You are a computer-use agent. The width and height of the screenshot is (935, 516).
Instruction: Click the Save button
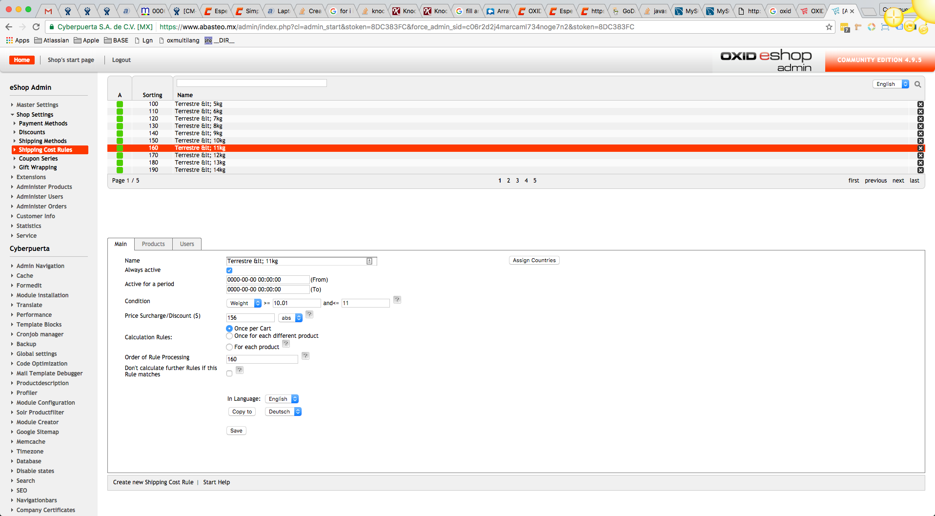click(x=236, y=431)
